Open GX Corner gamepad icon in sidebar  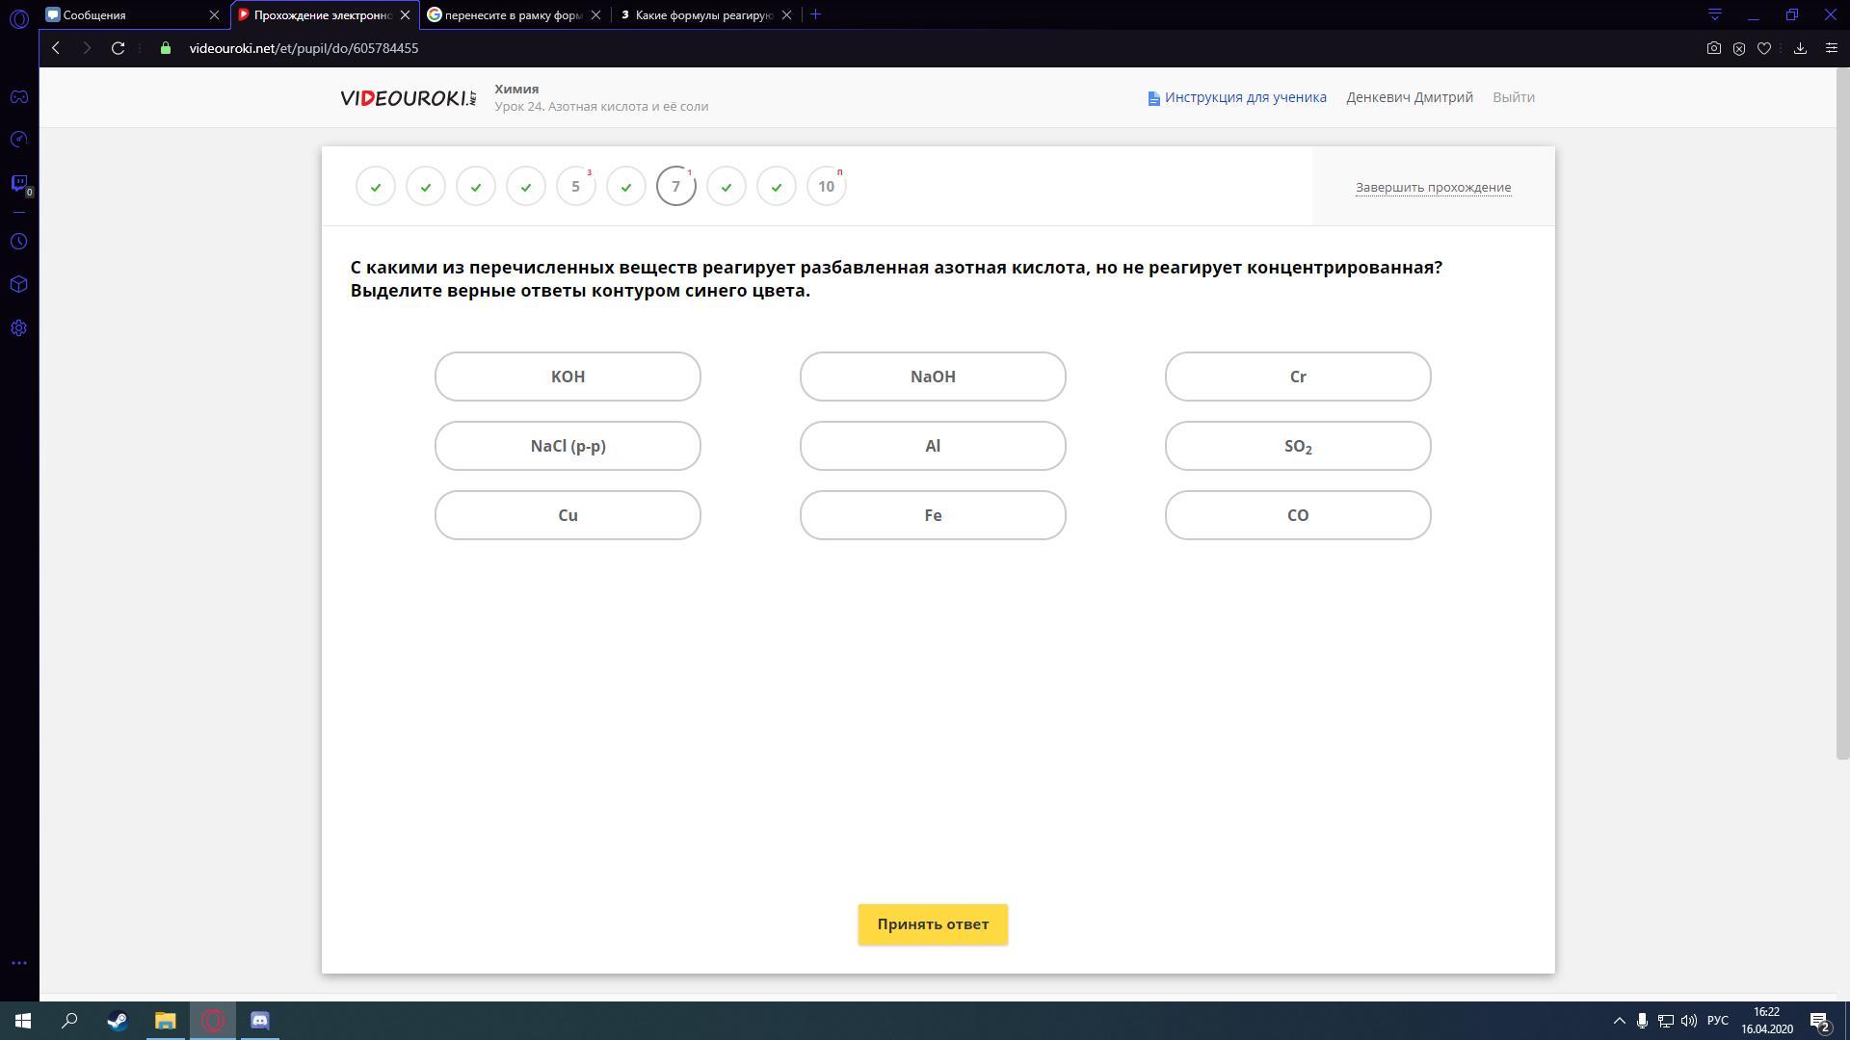pyautogui.click(x=19, y=97)
